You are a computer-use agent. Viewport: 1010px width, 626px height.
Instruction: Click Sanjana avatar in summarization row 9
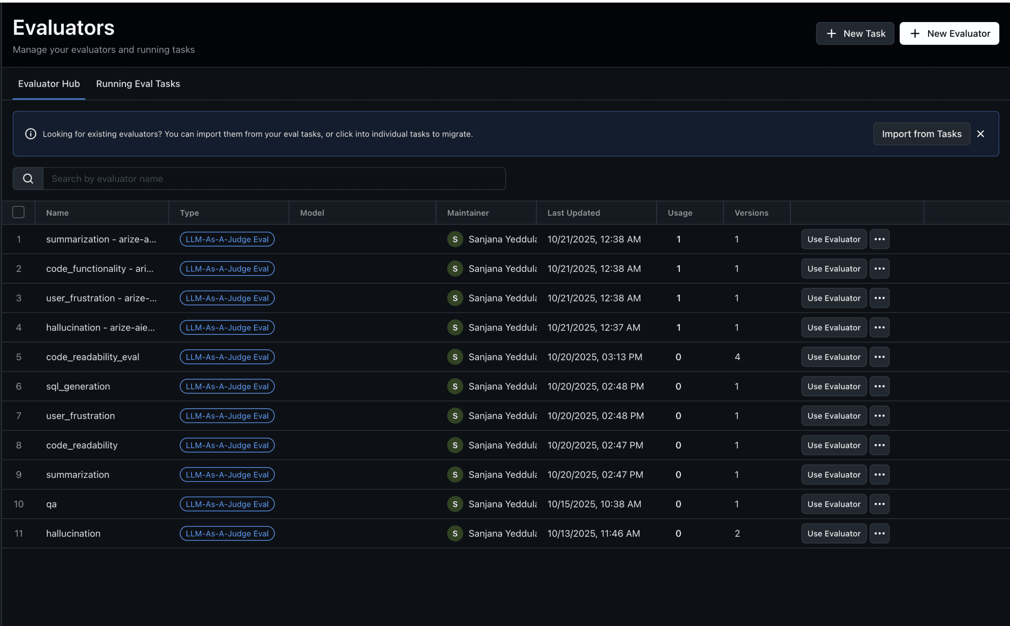pos(455,474)
